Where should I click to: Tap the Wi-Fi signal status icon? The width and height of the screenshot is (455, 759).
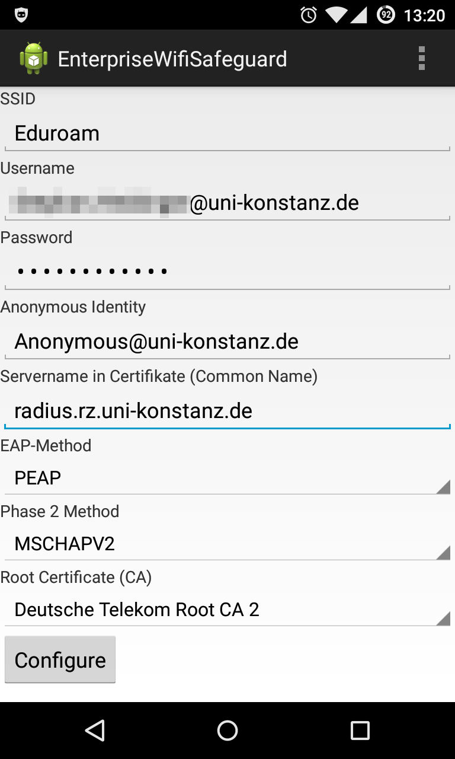pos(336,15)
